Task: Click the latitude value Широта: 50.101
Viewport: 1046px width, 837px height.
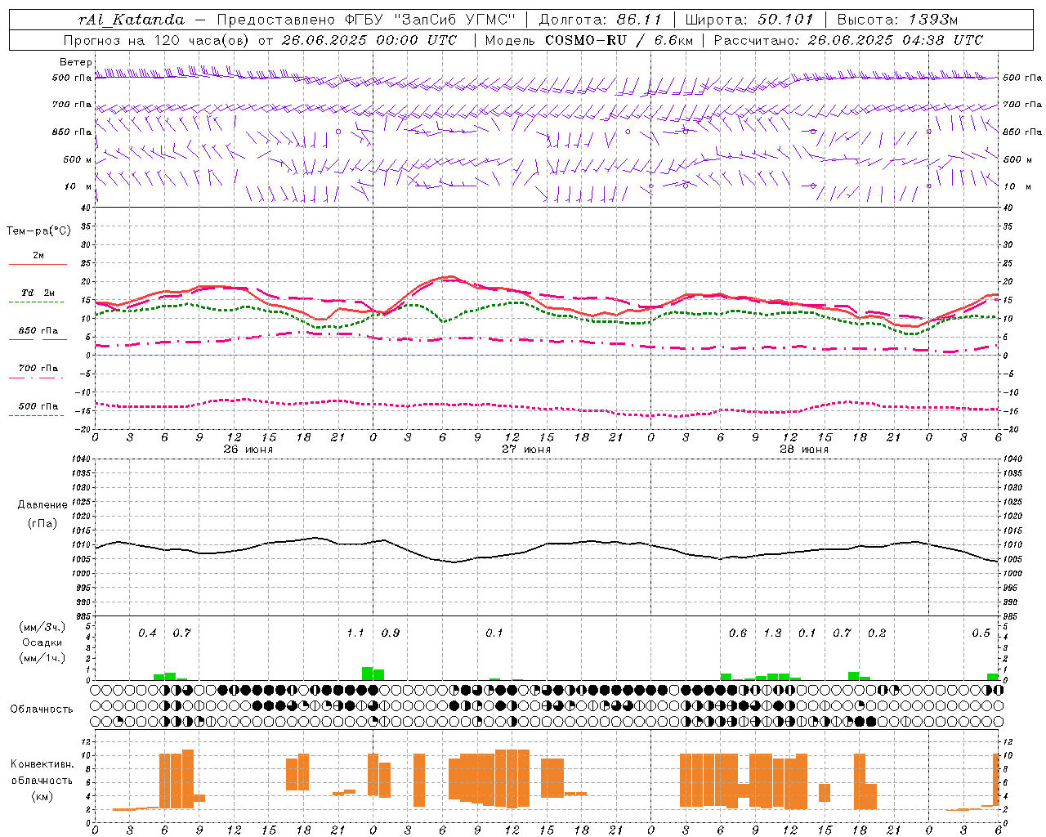Action: 749,20
